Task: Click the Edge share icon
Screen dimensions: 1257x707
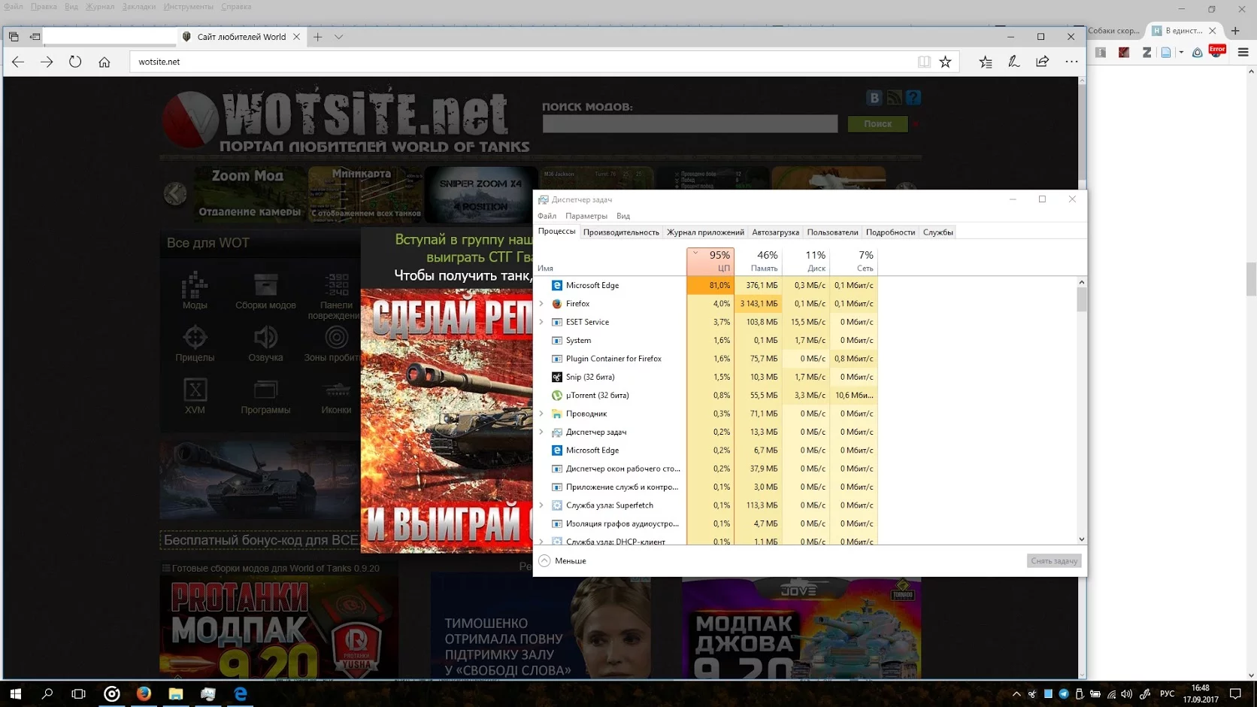Action: pos(1042,62)
